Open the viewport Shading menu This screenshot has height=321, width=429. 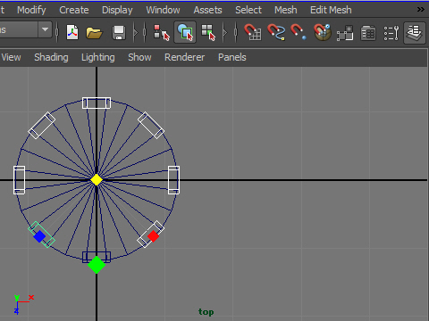[51, 57]
